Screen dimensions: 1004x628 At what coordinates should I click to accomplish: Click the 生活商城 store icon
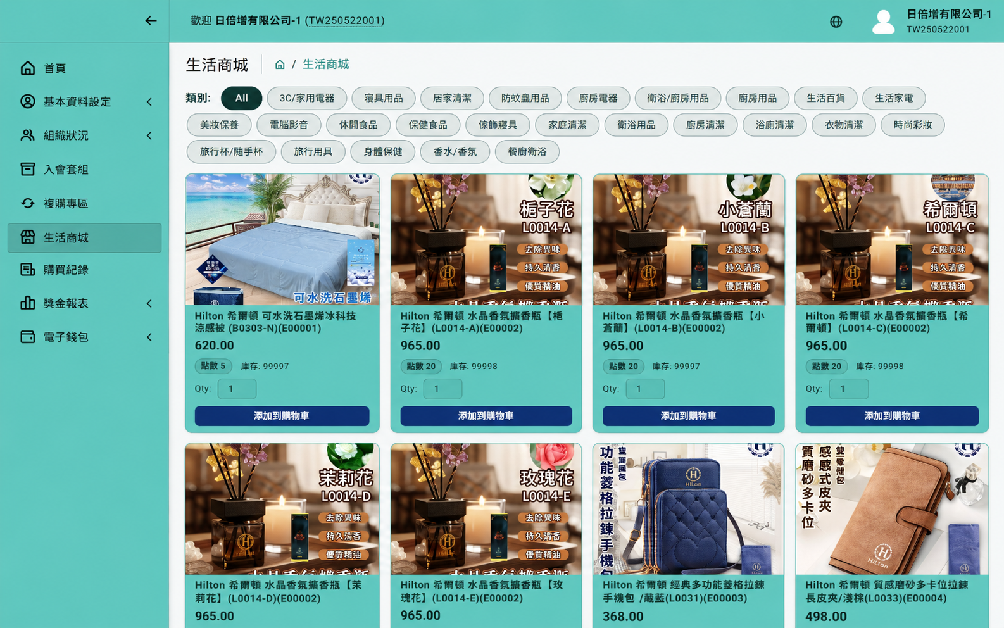coord(28,237)
